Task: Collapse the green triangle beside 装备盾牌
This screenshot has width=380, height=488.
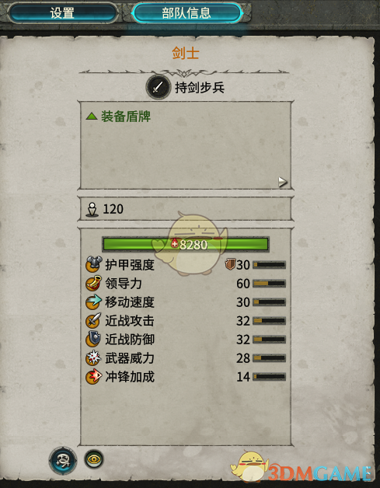Action: 92,117
